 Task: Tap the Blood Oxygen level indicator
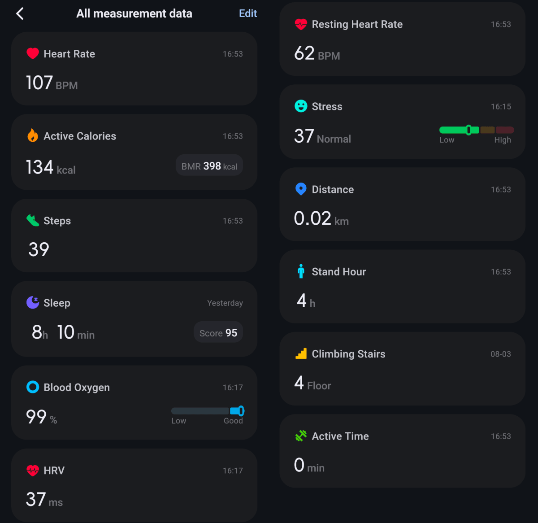click(241, 411)
